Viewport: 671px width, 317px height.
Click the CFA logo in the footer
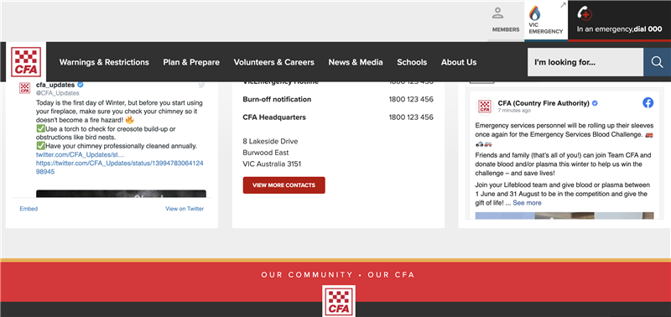pos(338,301)
